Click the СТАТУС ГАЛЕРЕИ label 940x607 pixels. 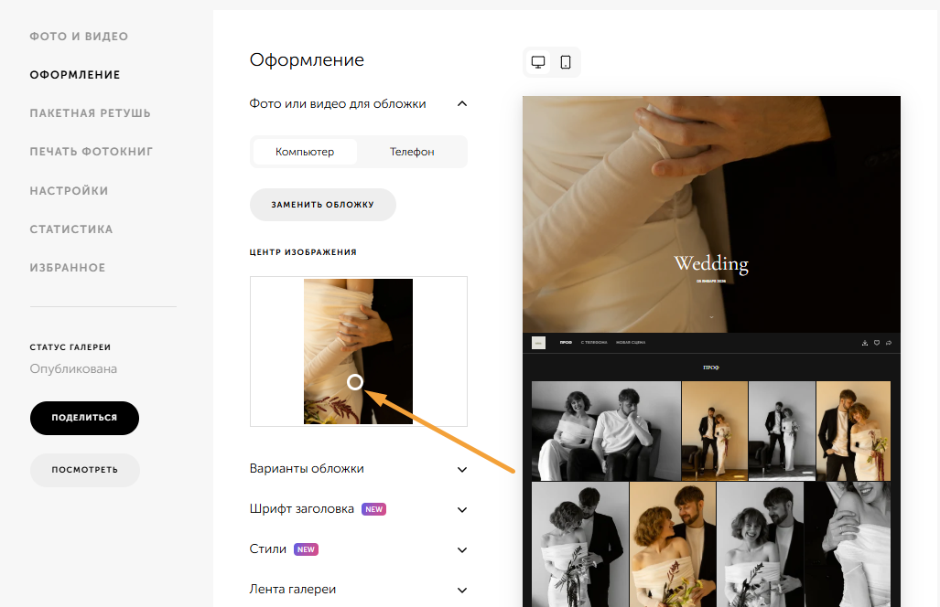pyautogui.click(x=70, y=347)
